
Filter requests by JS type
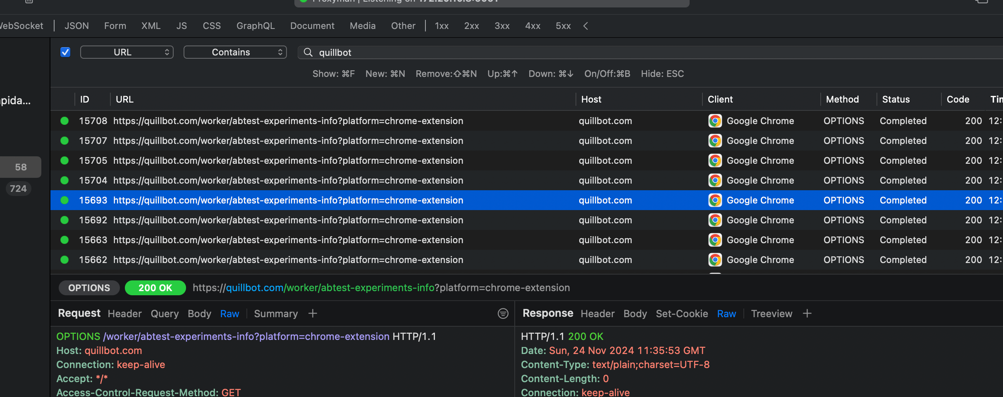(x=181, y=26)
